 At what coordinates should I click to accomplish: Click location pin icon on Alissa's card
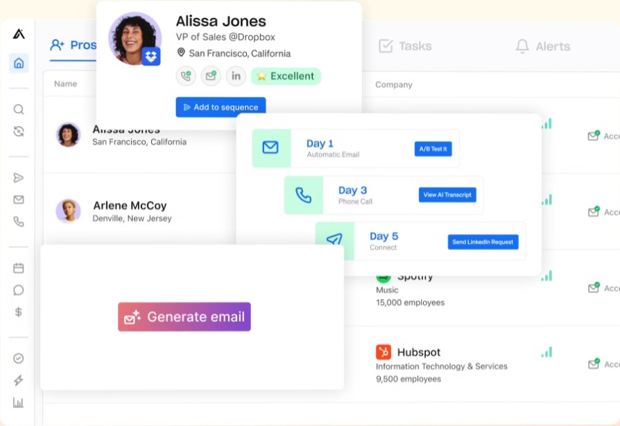click(x=181, y=53)
